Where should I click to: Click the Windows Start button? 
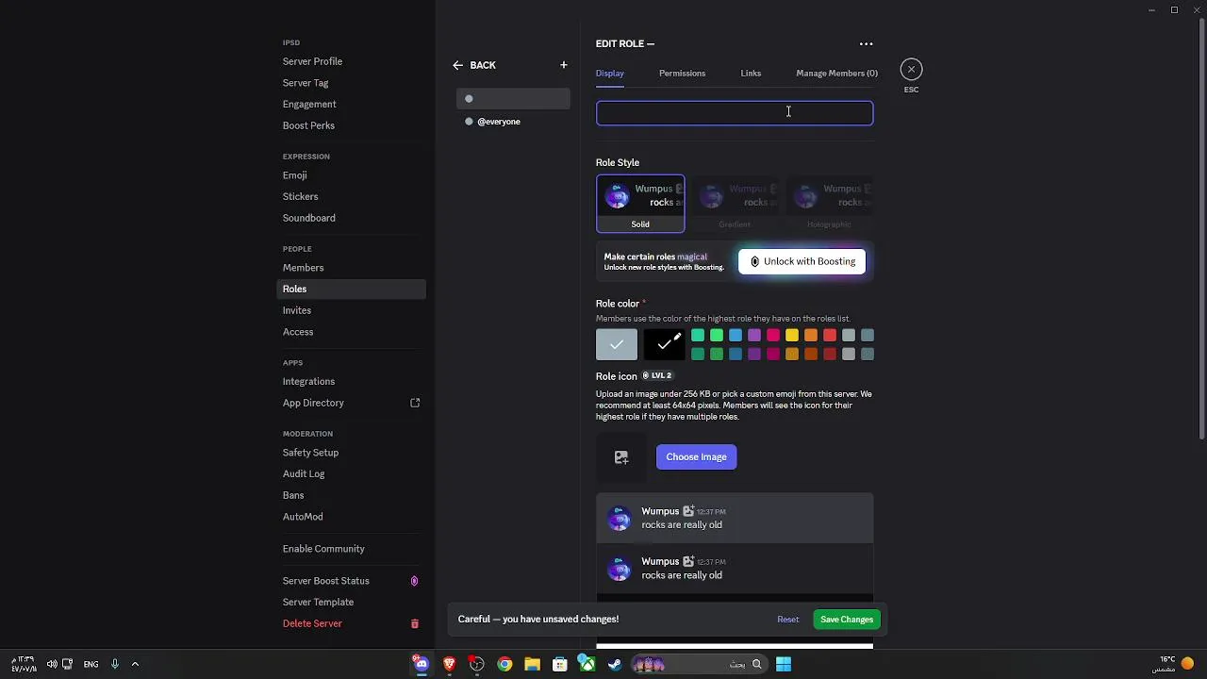tap(784, 664)
